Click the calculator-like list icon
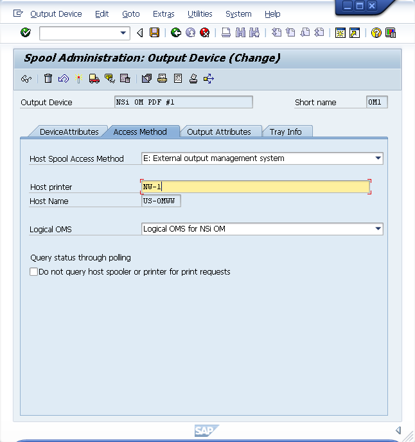Viewport: 415px width, 442px height. 178,78
